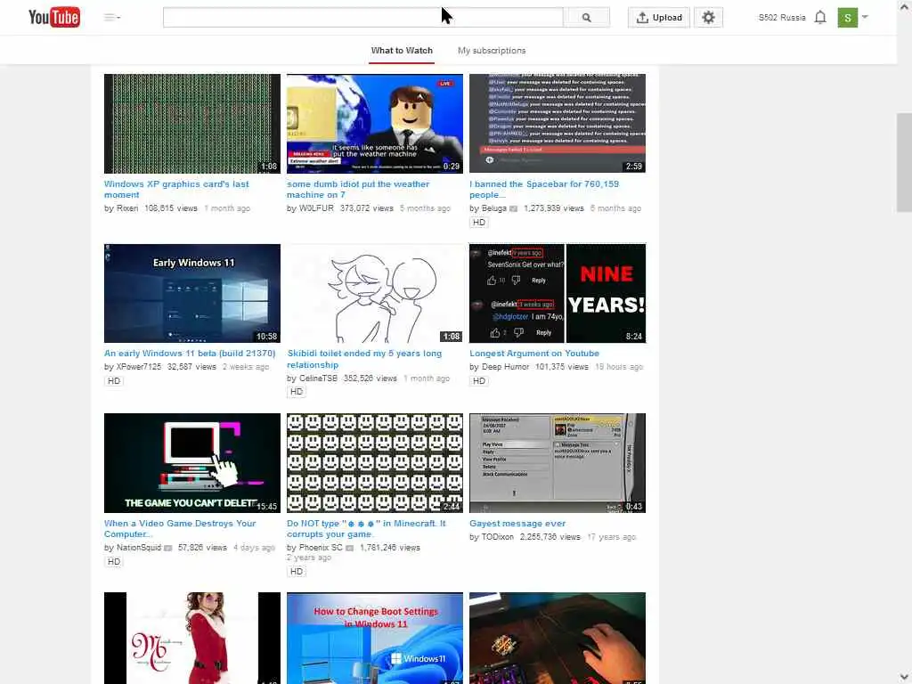Open channel XPower7125
Screen dimensions: 912x684
tap(138, 367)
